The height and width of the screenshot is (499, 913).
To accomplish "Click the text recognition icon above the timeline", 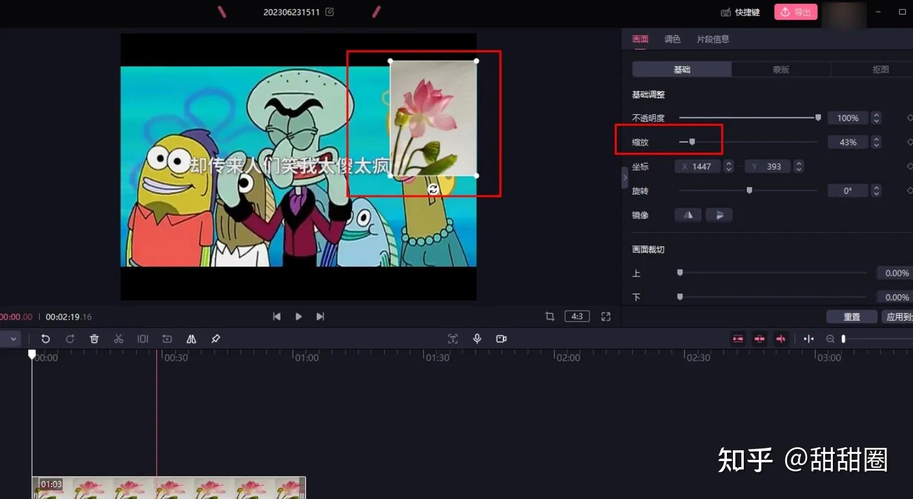I will pyautogui.click(x=453, y=339).
